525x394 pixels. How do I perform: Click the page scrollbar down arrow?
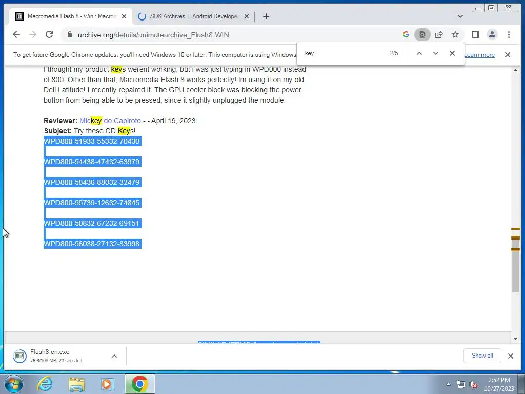[x=515, y=339]
